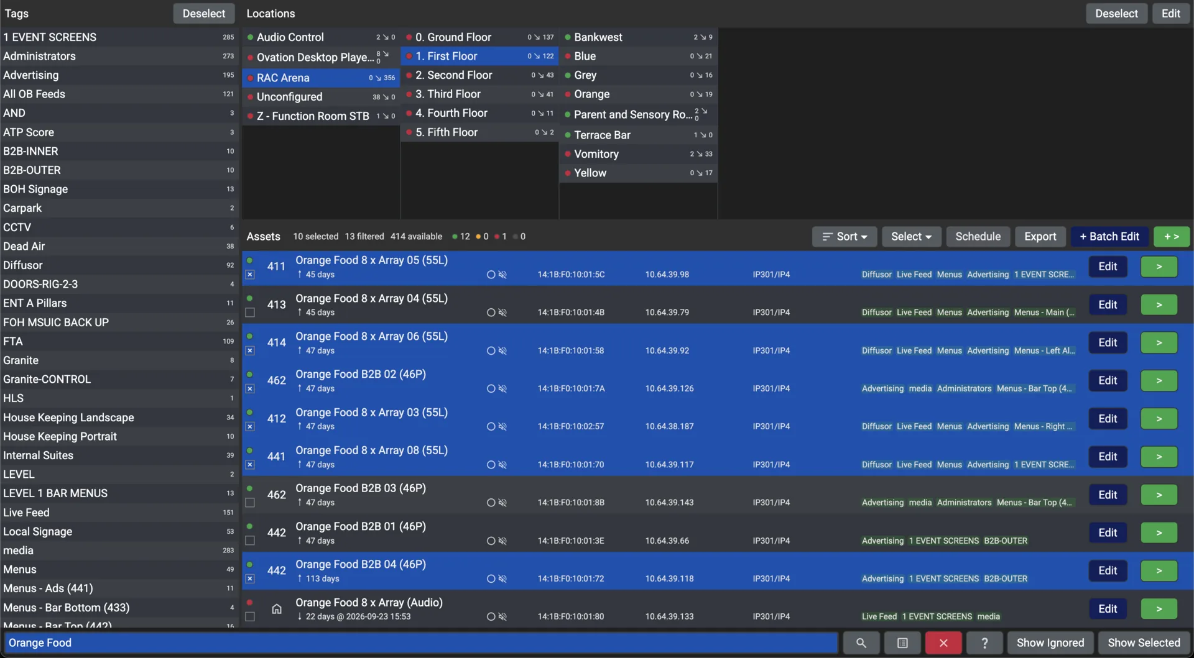Click the circle icon on Array 08 row
Image resolution: width=1194 pixels, height=658 pixels.
pyautogui.click(x=491, y=465)
